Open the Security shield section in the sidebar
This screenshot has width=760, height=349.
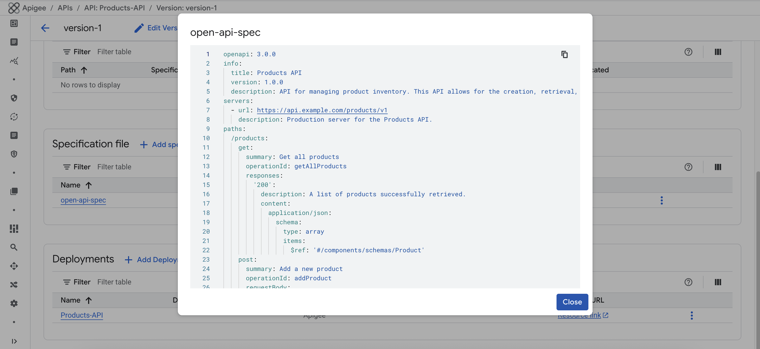coord(14,98)
